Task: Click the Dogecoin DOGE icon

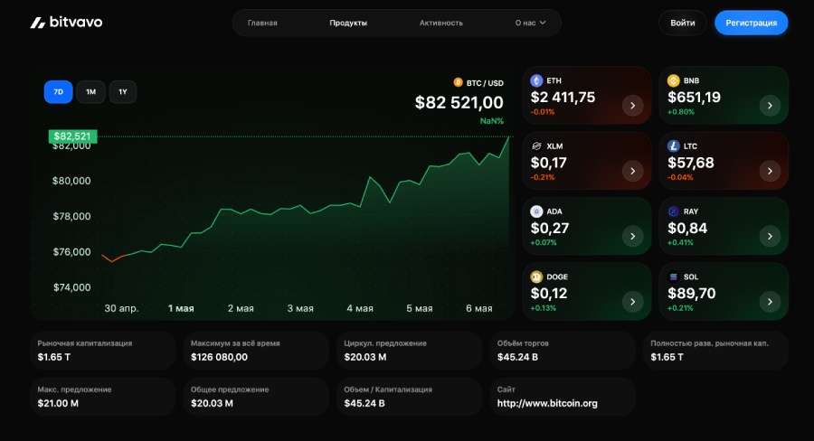Action: click(x=536, y=277)
